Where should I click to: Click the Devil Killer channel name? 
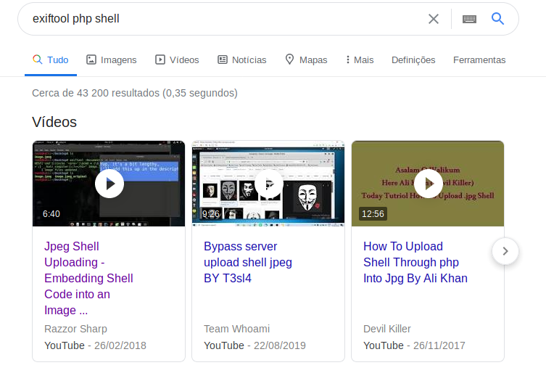click(387, 329)
